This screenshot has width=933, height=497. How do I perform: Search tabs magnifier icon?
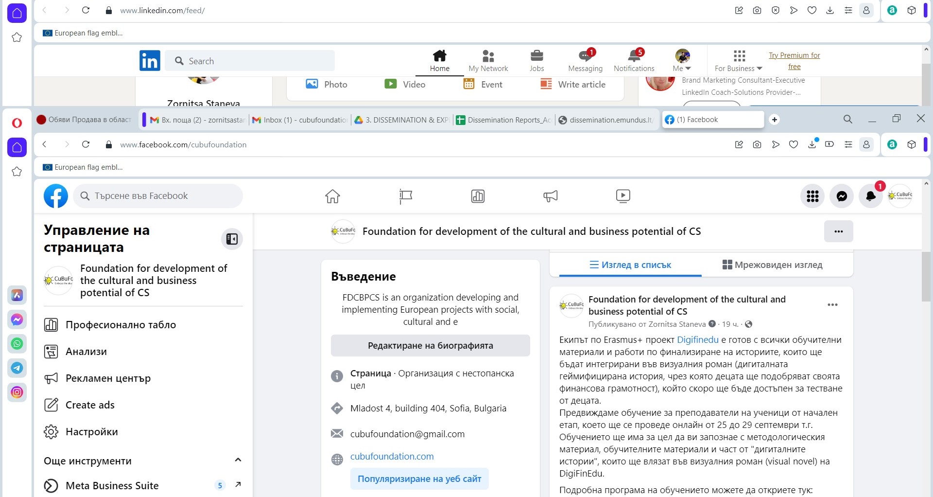(x=847, y=119)
